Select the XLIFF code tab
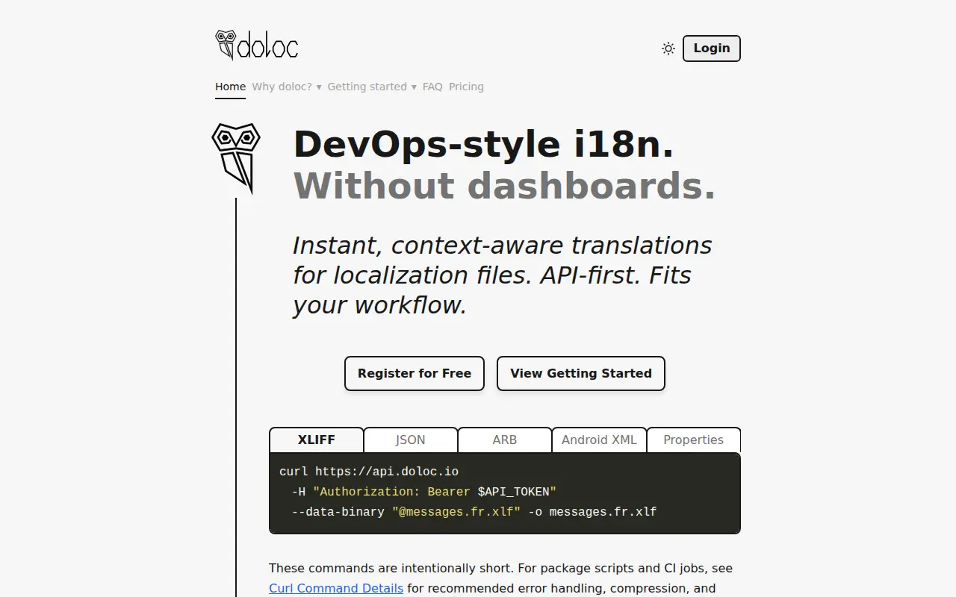The image size is (956, 597). point(317,440)
